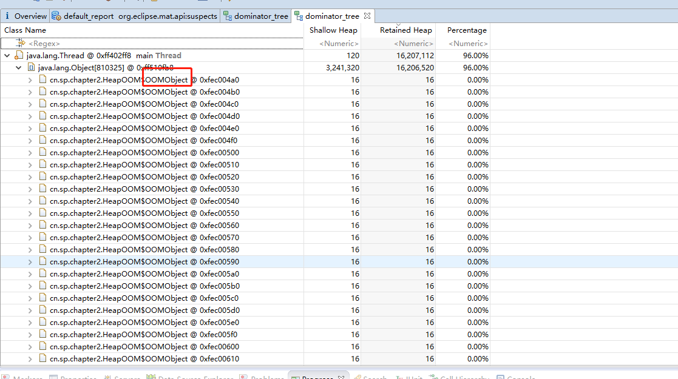This screenshot has width=678, height=379.
Task: Expand OOMObject @ 0xfec00570 row
Action: coord(30,238)
